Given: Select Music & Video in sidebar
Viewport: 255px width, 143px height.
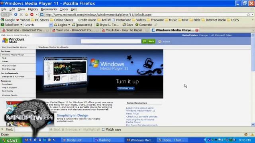Looking at the screenshot, I should [x=9, y=66].
